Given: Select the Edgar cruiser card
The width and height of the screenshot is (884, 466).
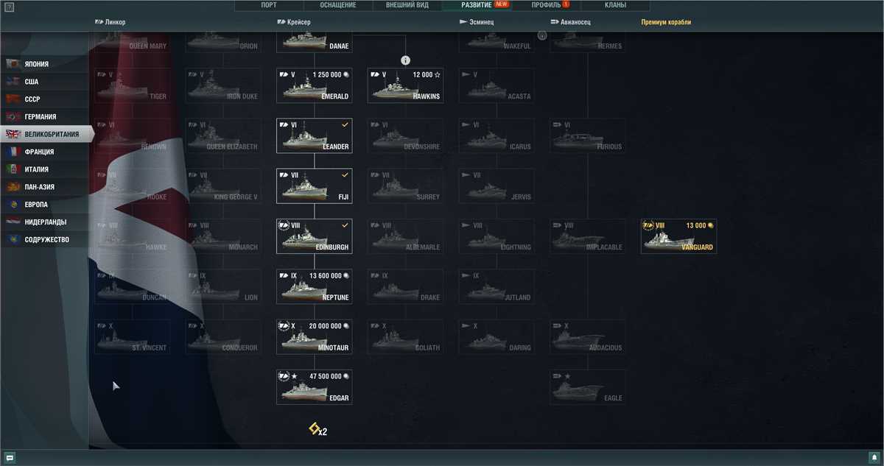Looking at the screenshot, I should coord(314,387).
